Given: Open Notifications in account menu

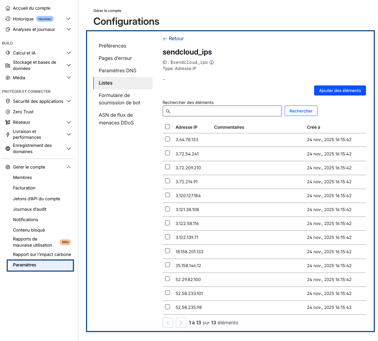Looking at the screenshot, I should coord(25,220).
